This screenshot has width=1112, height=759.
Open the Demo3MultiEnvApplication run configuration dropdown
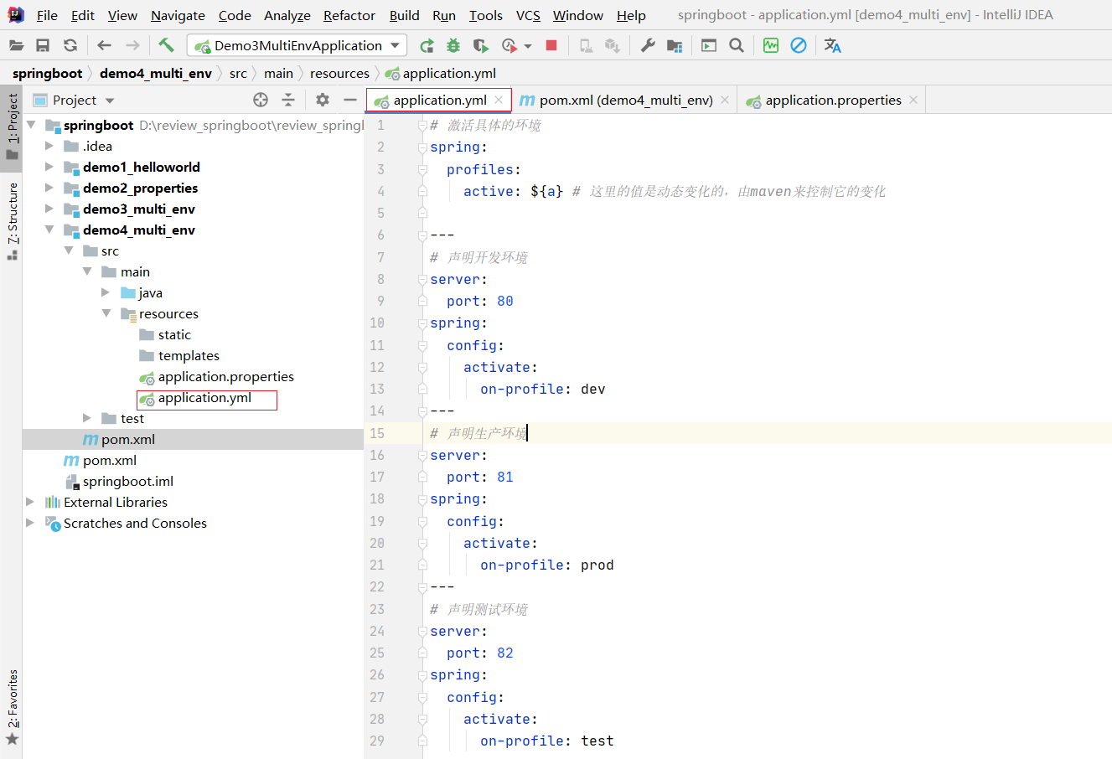[298, 45]
